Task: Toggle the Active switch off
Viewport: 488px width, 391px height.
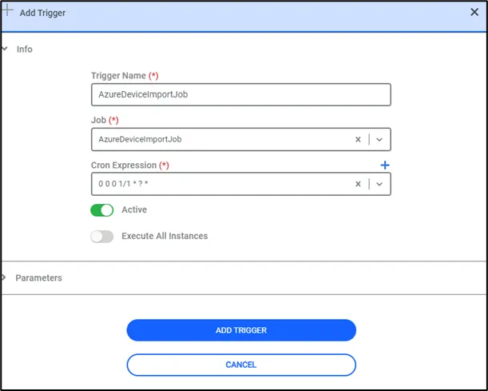Action: (101, 210)
